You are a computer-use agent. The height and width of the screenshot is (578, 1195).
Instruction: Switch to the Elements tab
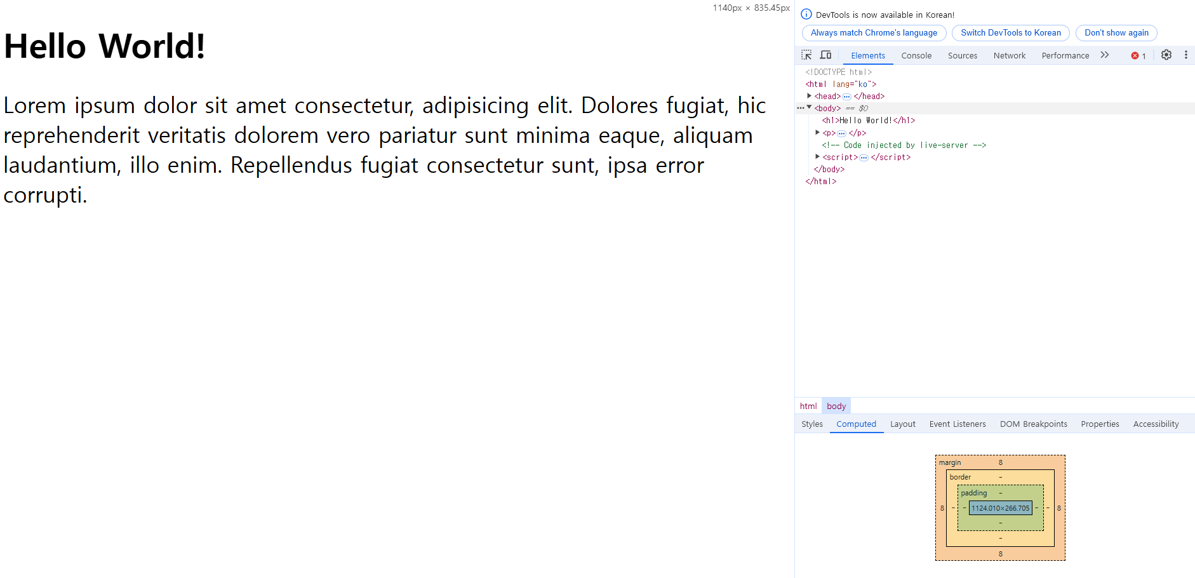(868, 56)
